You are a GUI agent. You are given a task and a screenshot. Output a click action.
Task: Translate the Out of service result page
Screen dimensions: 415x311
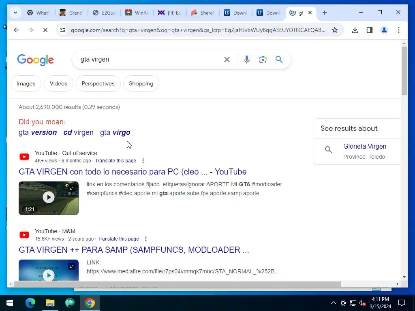click(x=116, y=161)
